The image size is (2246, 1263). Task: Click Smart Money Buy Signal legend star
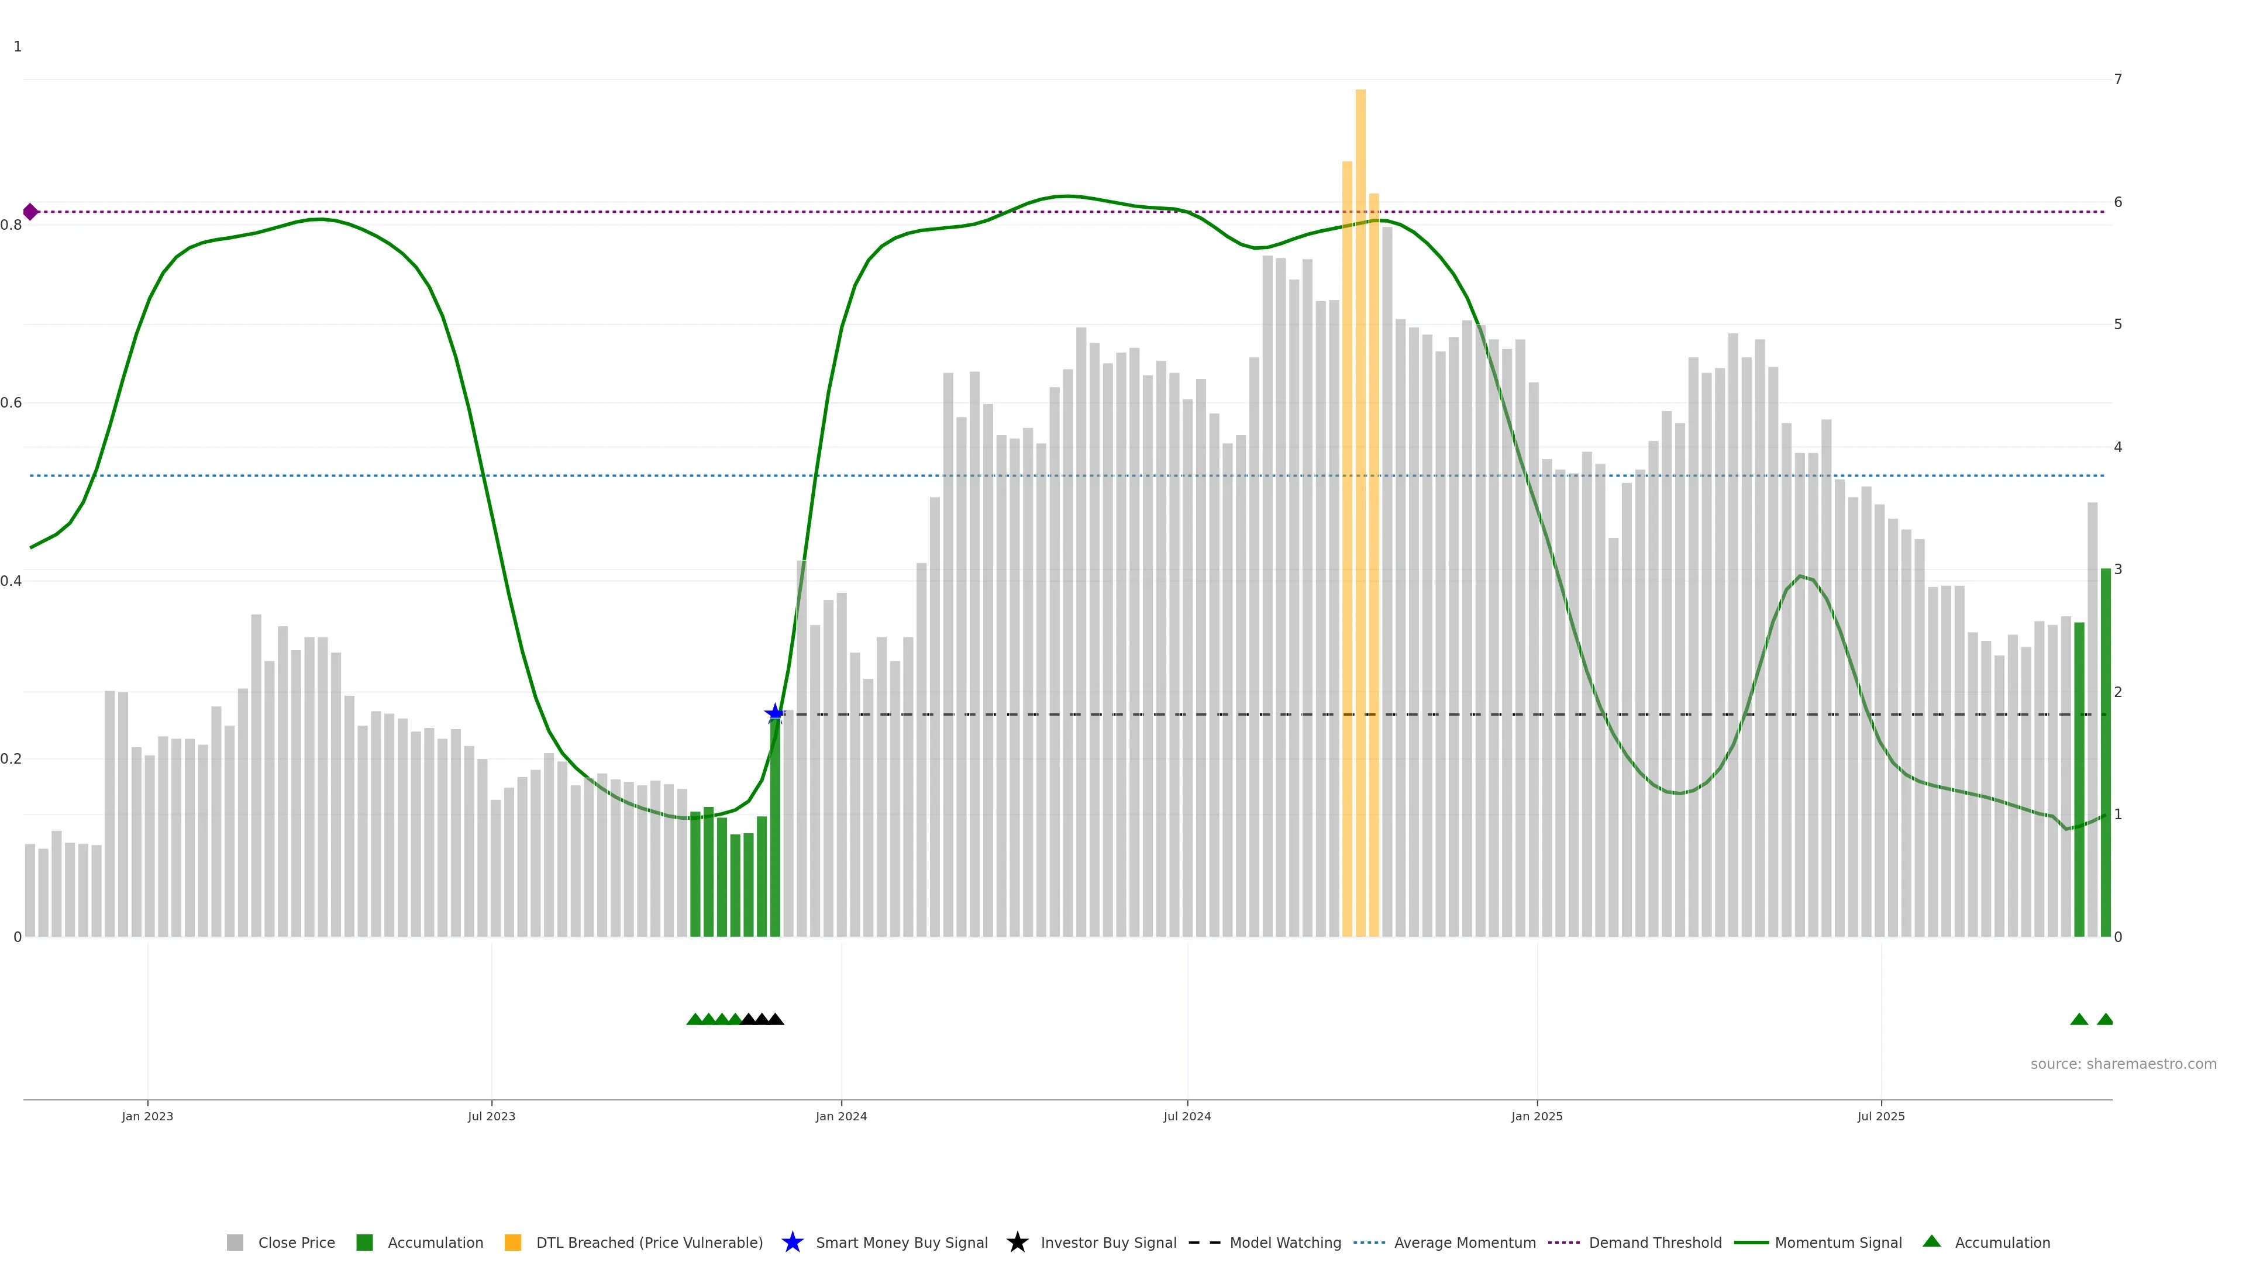pyautogui.click(x=792, y=1242)
